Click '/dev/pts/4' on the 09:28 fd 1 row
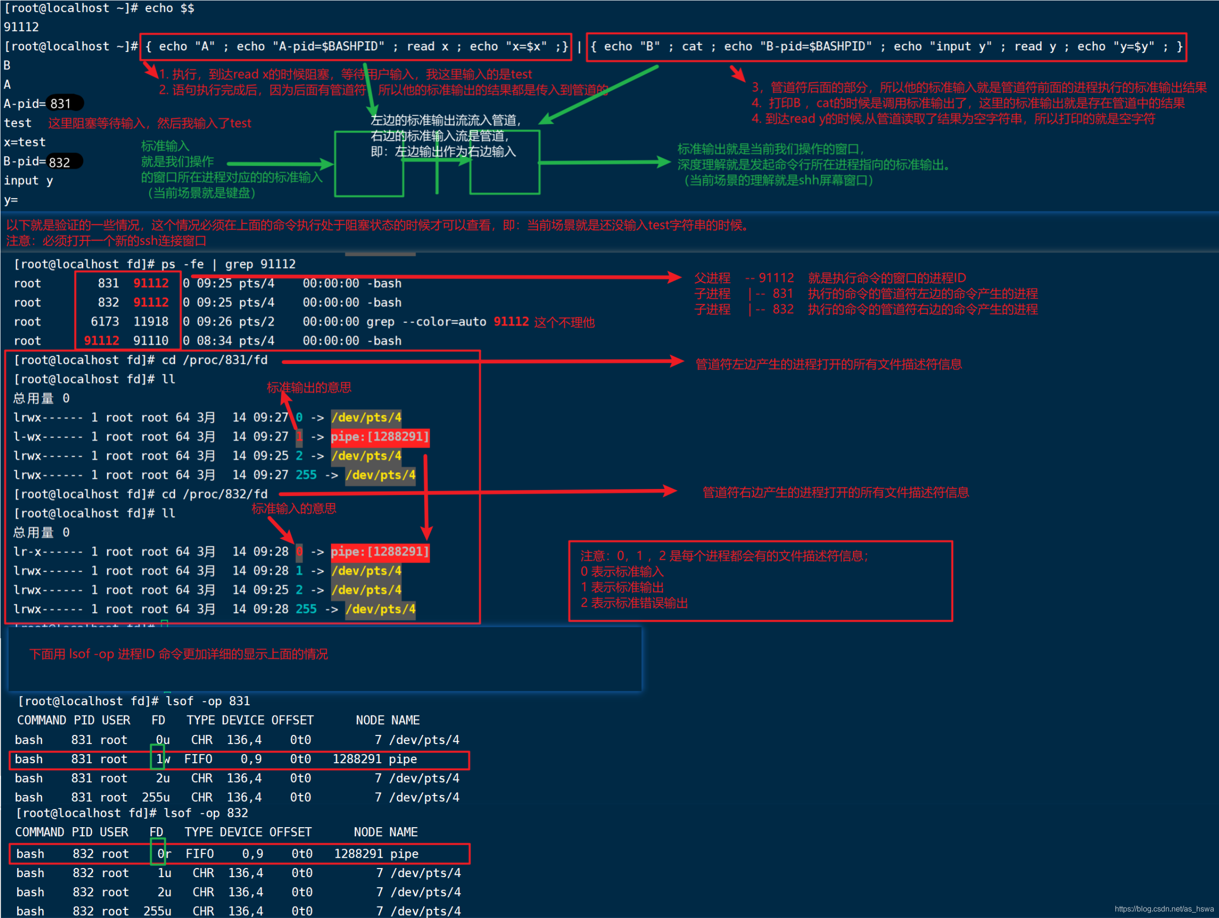Image resolution: width=1219 pixels, height=918 pixels. pos(367,571)
